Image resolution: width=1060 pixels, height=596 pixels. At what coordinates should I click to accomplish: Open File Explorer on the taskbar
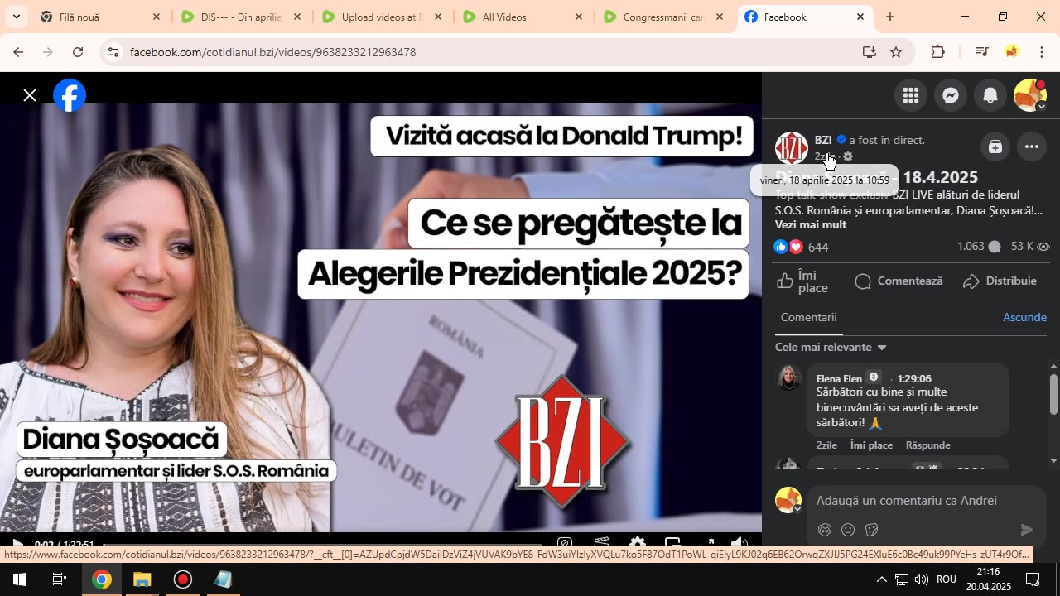coord(142,579)
